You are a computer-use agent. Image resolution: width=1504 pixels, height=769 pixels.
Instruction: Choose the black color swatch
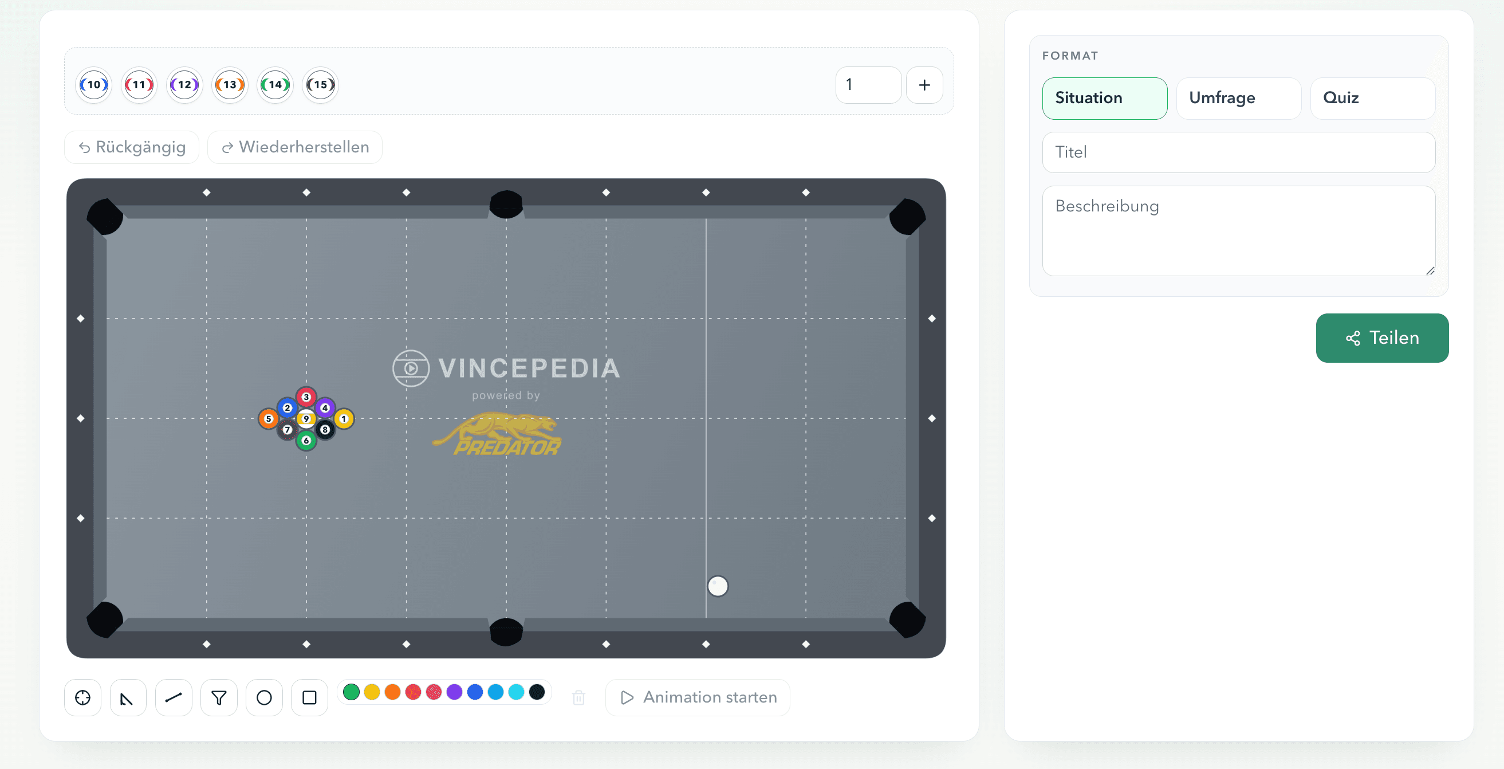(537, 692)
